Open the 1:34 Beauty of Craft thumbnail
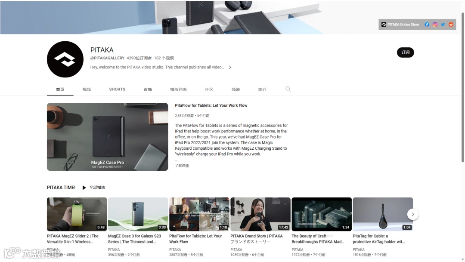 pos(322,214)
